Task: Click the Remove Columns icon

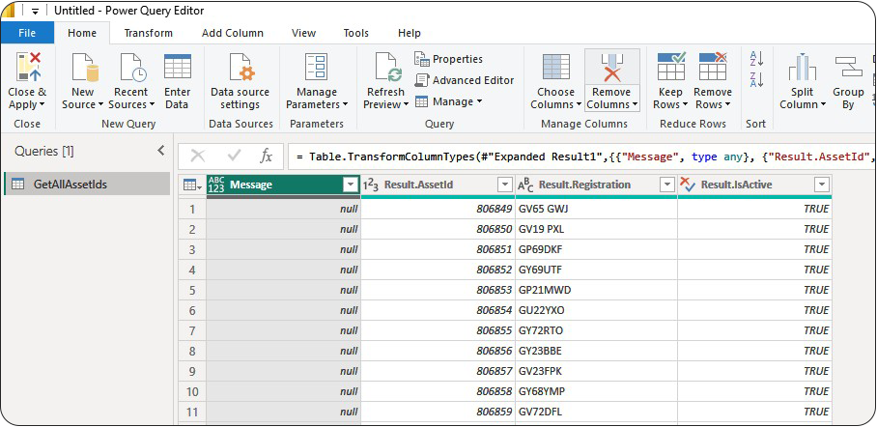Action: (611, 68)
